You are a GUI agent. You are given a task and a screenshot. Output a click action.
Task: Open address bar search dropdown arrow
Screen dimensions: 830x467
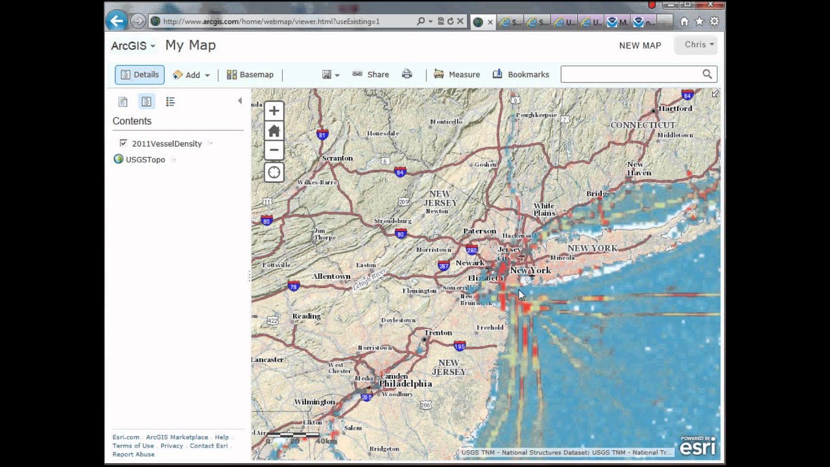430,21
